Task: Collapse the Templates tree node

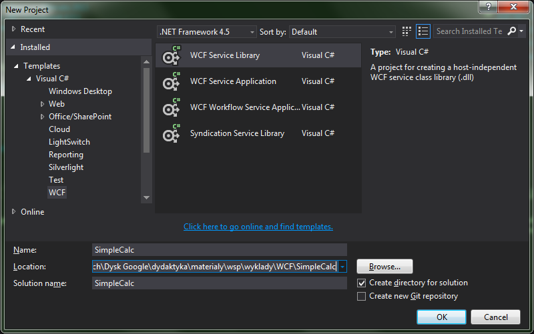Action: [16, 66]
